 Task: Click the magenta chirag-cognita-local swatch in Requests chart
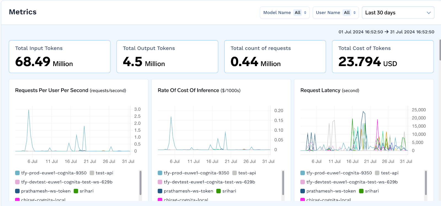[17, 200]
